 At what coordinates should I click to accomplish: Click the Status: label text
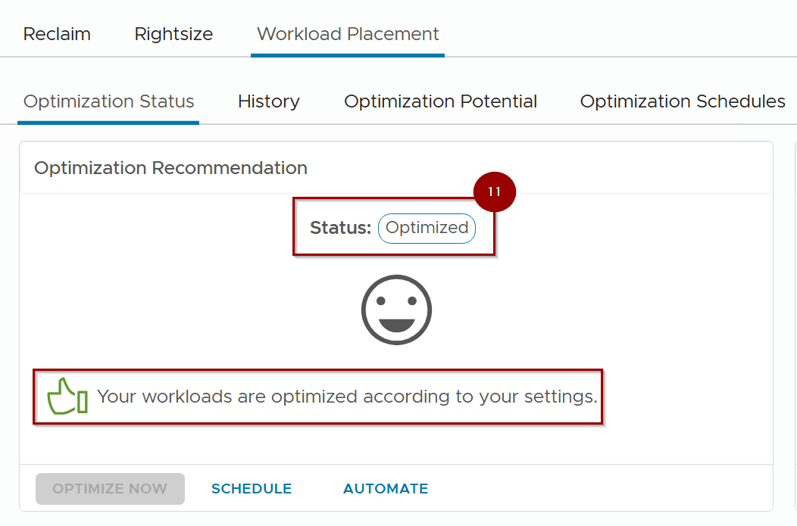pos(340,228)
